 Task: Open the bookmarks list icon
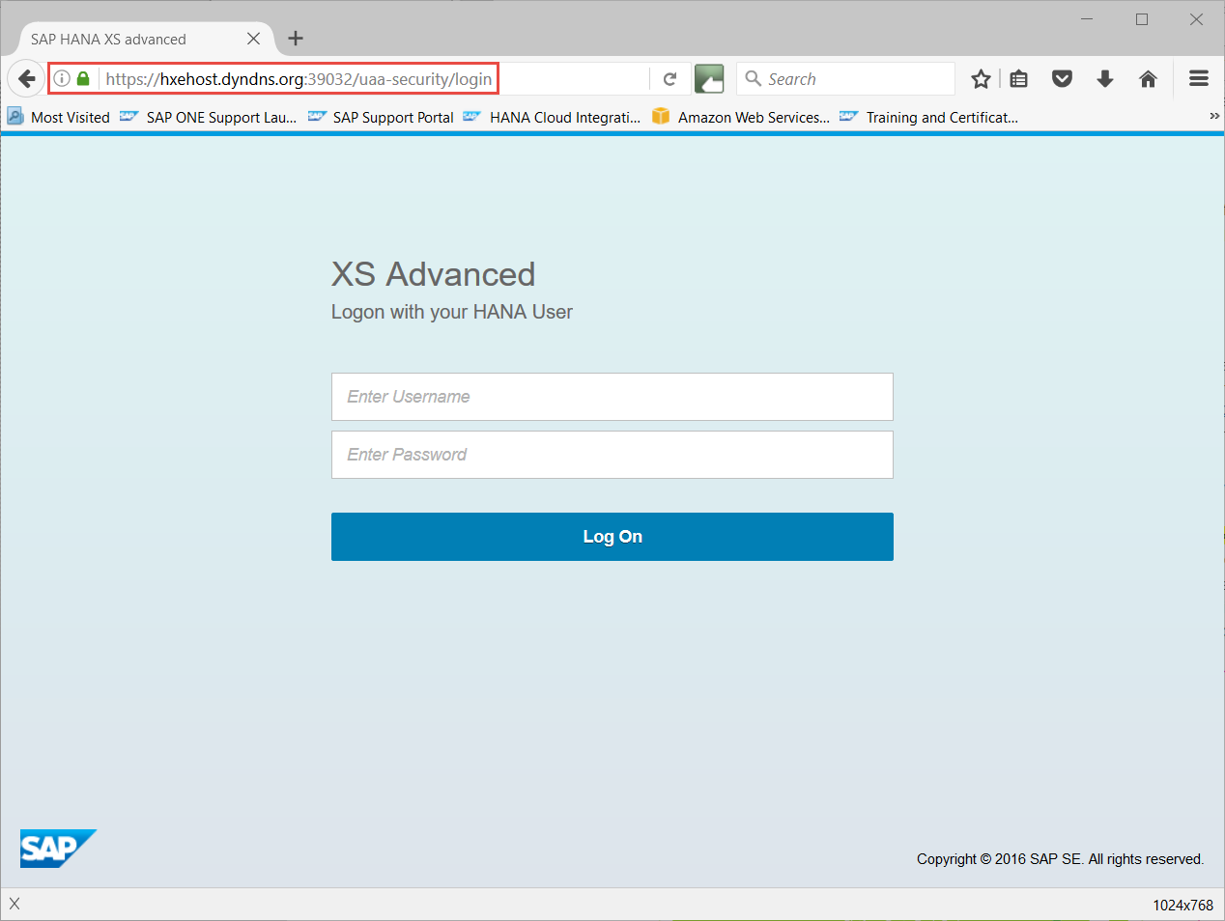[1019, 79]
